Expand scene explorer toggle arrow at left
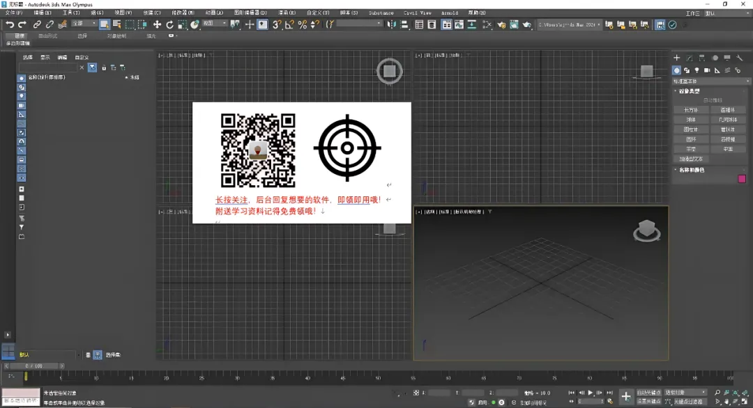This screenshot has width=753, height=408. (x=7, y=335)
